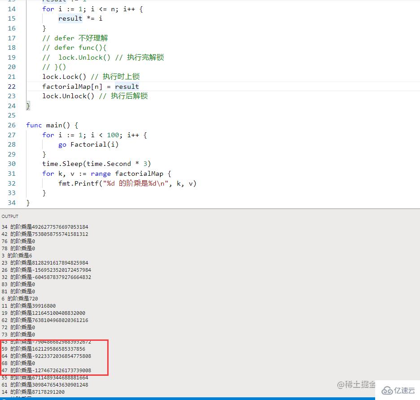The width and height of the screenshot is (420, 400).
Task: Select line number 29 in gutter
Action: click(12, 154)
